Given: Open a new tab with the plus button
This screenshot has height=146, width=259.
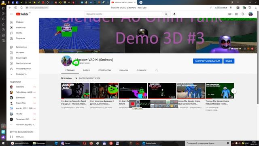Looking at the screenshot, I should pyautogui.click(x=141, y=2).
